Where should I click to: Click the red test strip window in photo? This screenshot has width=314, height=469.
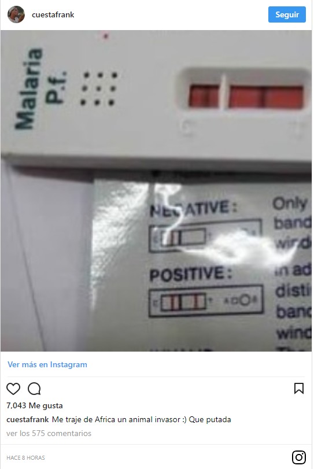pos(246,97)
